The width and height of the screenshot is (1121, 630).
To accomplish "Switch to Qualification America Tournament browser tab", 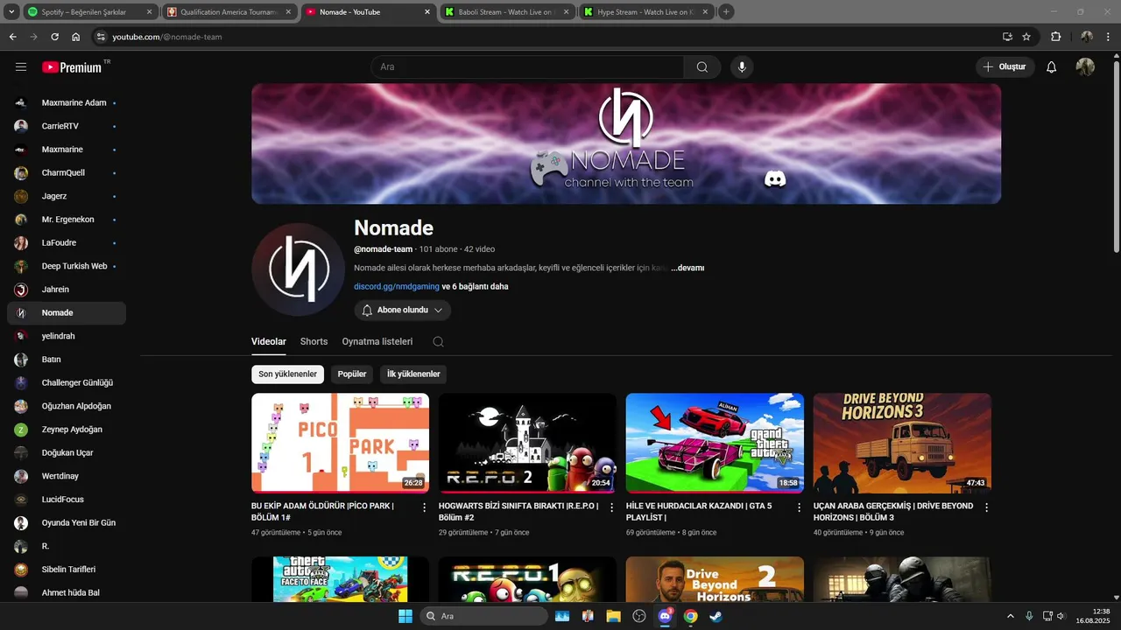I will [229, 12].
